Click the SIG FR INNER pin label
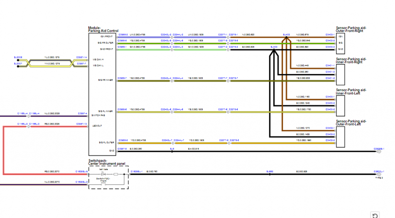 [x=106, y=80]
